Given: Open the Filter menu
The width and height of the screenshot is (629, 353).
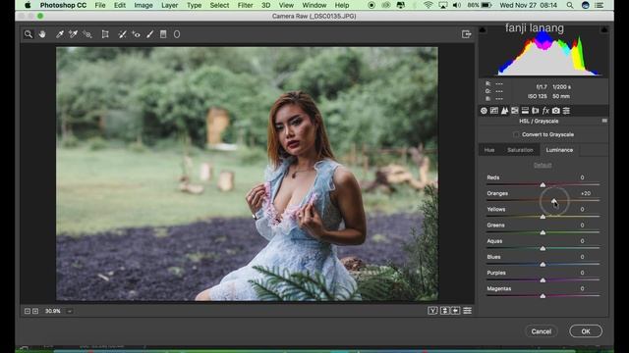Looking at the screenshot, I should pos(245,5).
